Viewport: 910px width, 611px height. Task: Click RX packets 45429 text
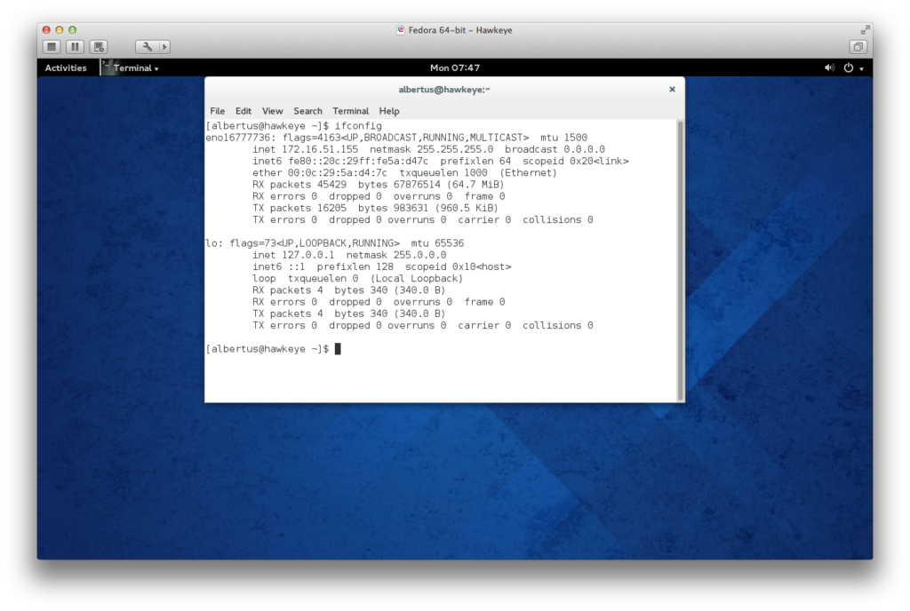(x=299, y=185)
